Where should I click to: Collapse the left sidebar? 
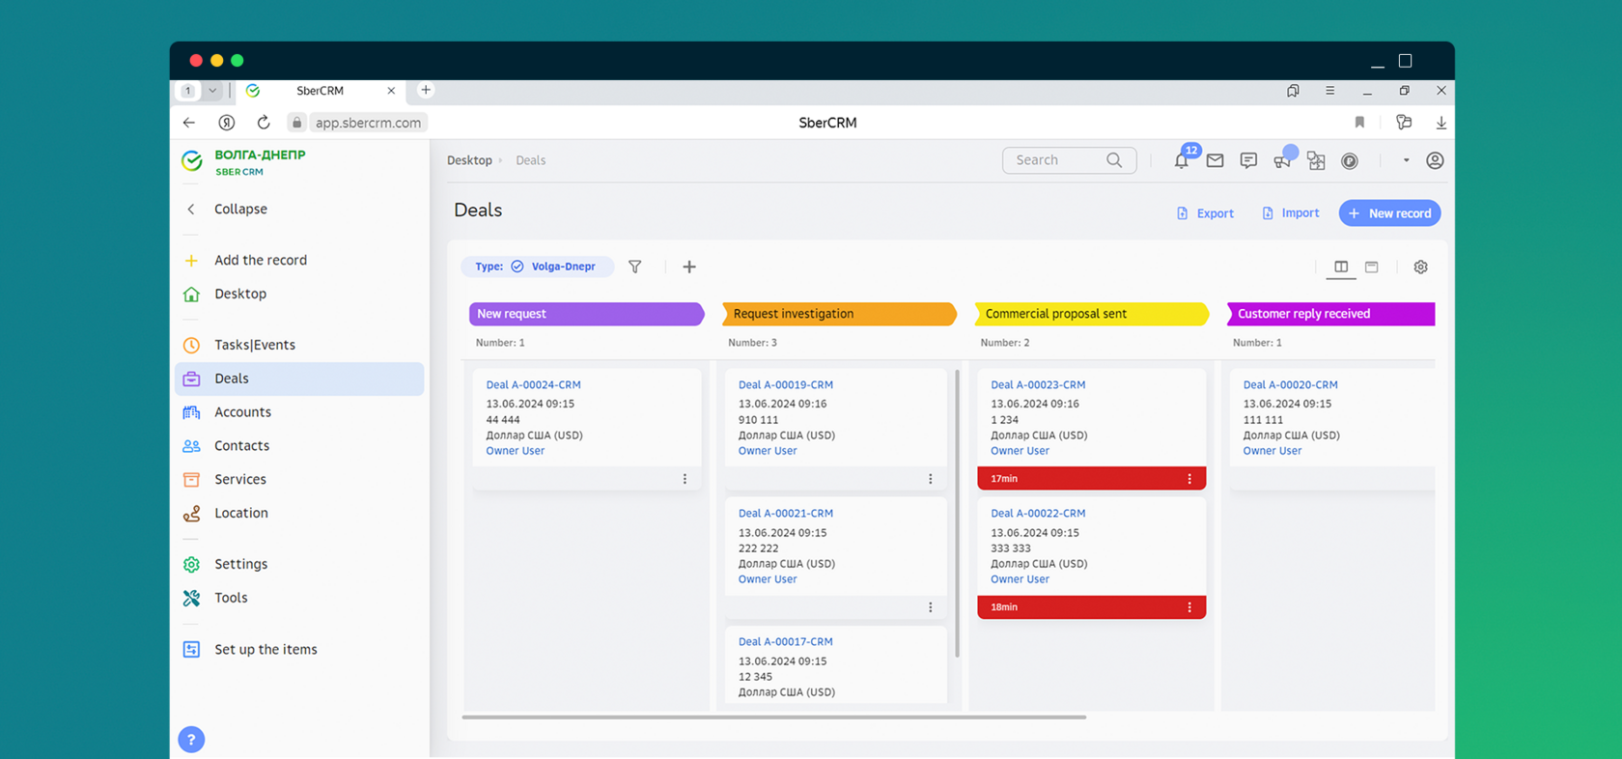[x=239, y=209]
